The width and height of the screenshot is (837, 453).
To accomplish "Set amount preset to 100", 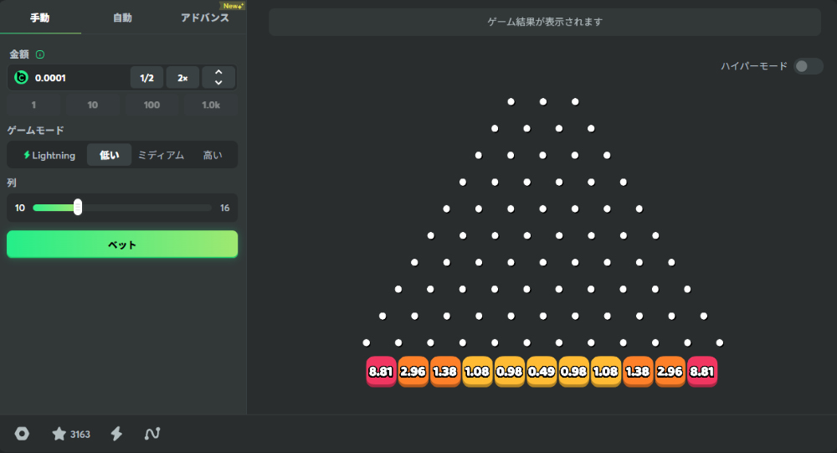I will (151, 106).
